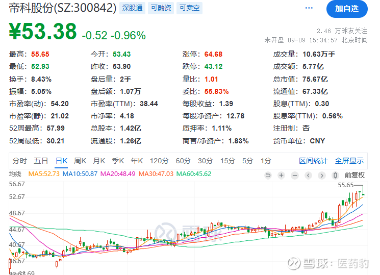
Task: Select the 周K chart tab
Action: [x=80, y=161]
